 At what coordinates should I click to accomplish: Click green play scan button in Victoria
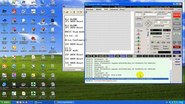point(153,42)
